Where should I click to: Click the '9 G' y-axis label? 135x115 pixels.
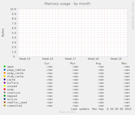[x=14, y=14]
